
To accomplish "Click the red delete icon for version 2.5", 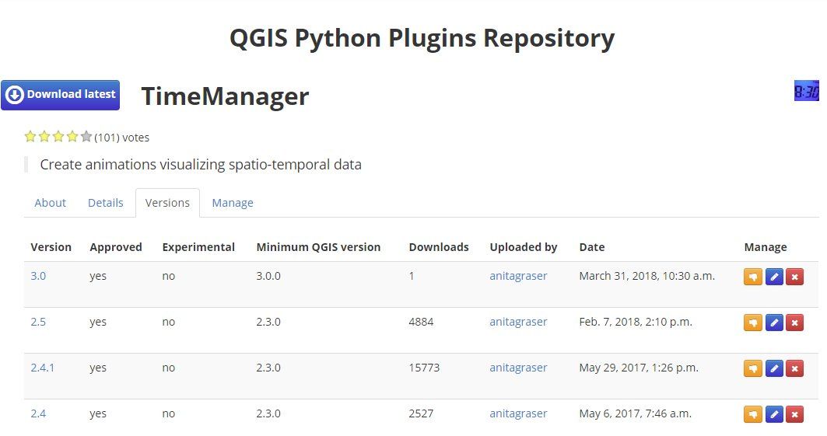I will (794, 323).
